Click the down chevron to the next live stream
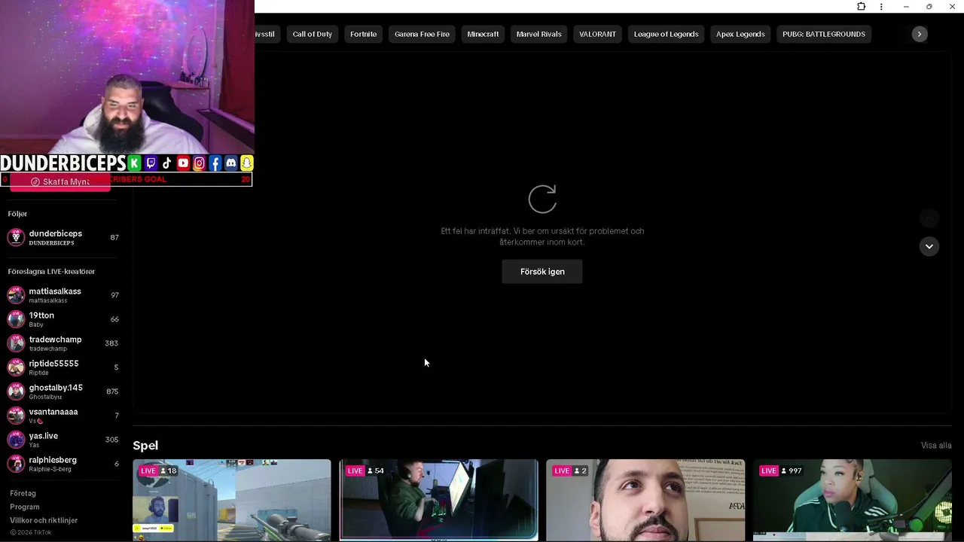 click(929, 246)
